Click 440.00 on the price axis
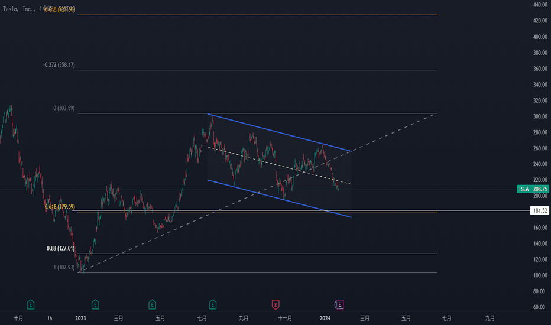 pos(540,5)
